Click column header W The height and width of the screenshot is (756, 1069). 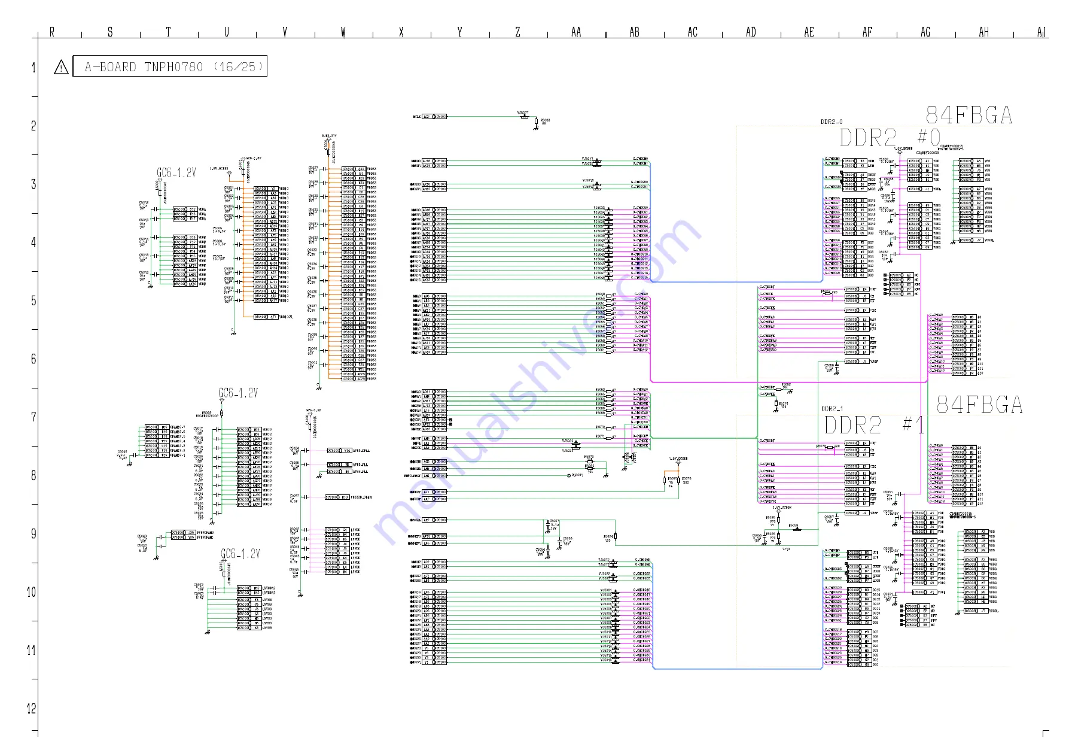click(x=343, y=32)
